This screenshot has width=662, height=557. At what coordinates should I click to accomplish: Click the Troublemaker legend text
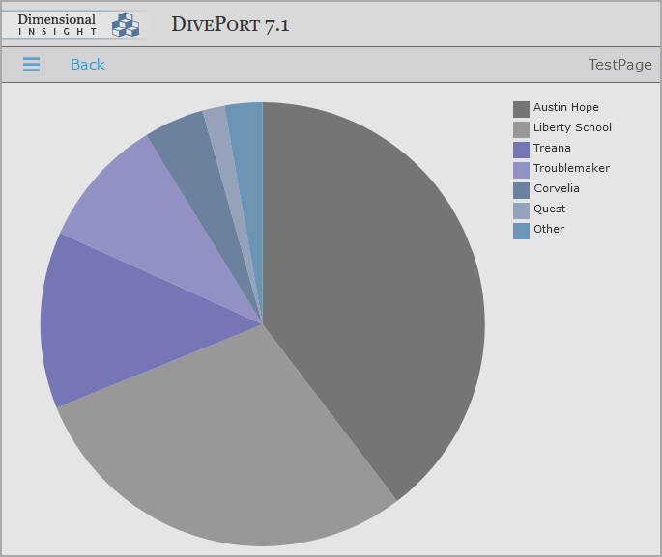[x=571, y=169]
